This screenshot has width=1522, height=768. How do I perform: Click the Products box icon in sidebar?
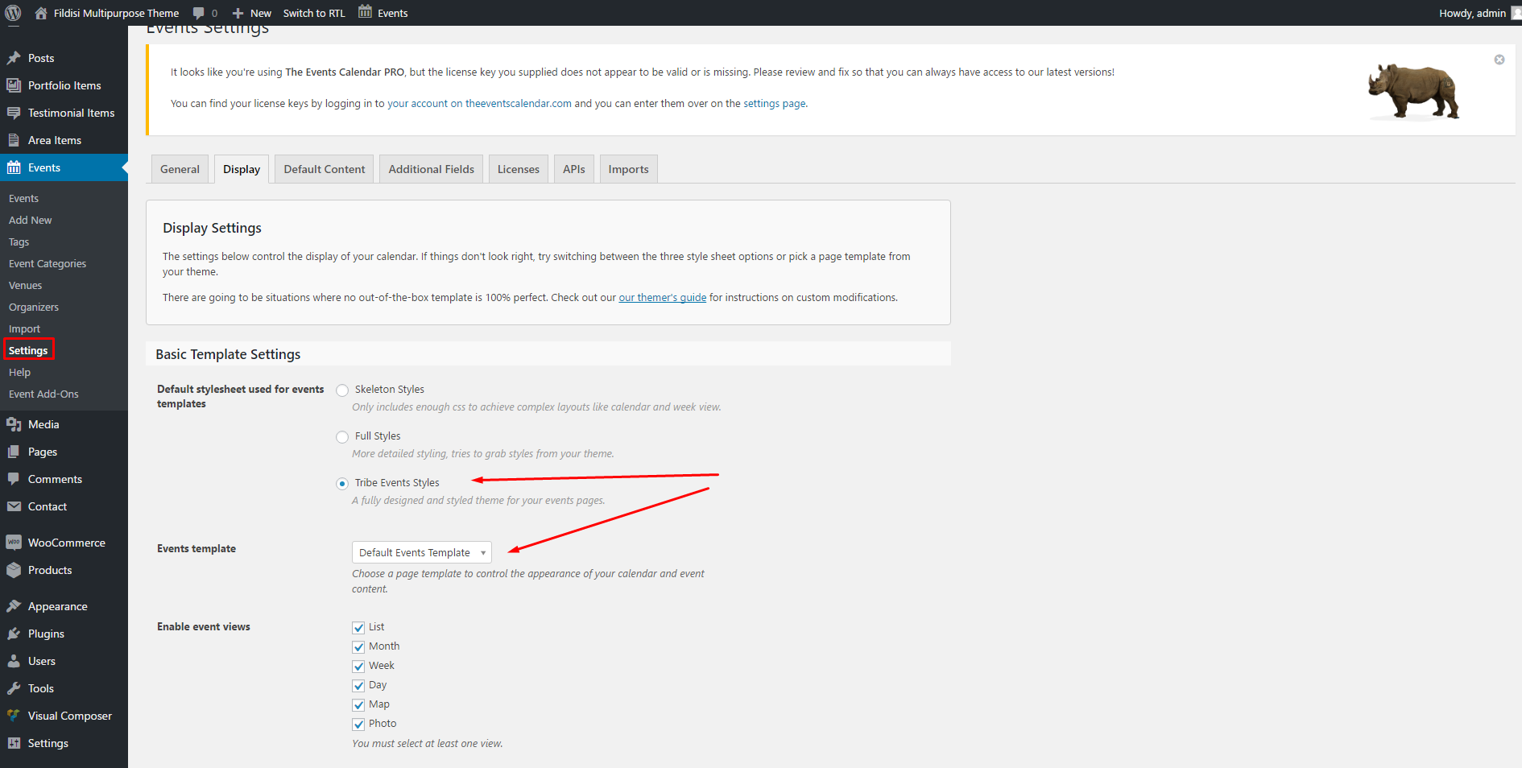[x=14, y=570]
